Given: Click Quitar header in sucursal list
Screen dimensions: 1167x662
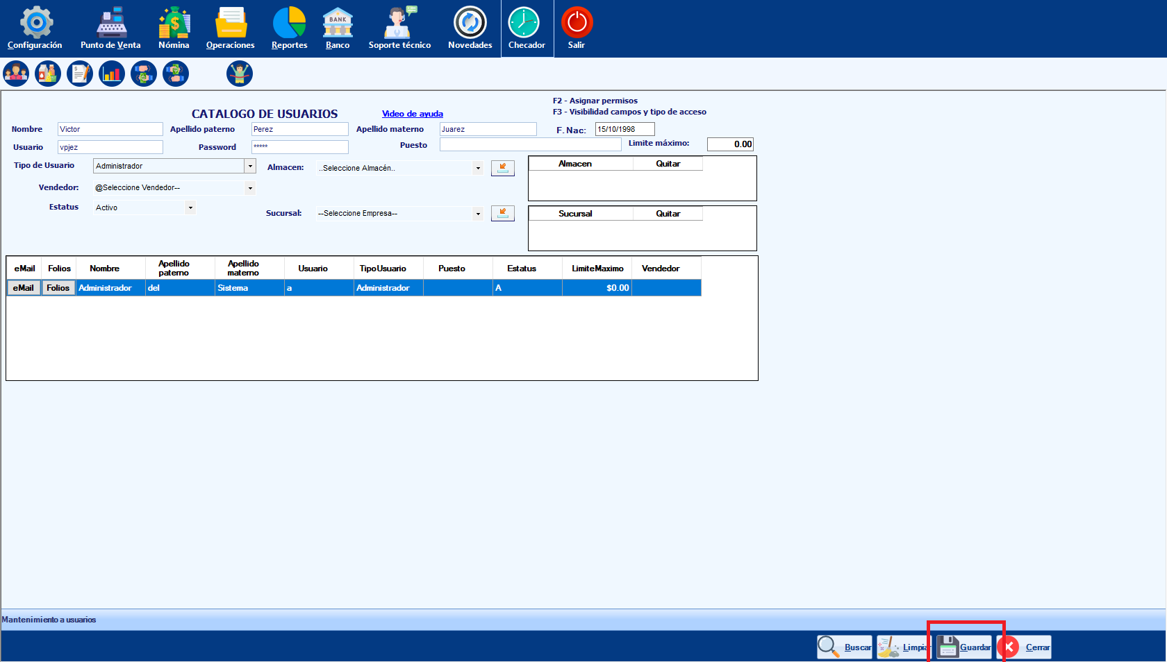Looking at the screenshot, I should [x=668, y=214].
